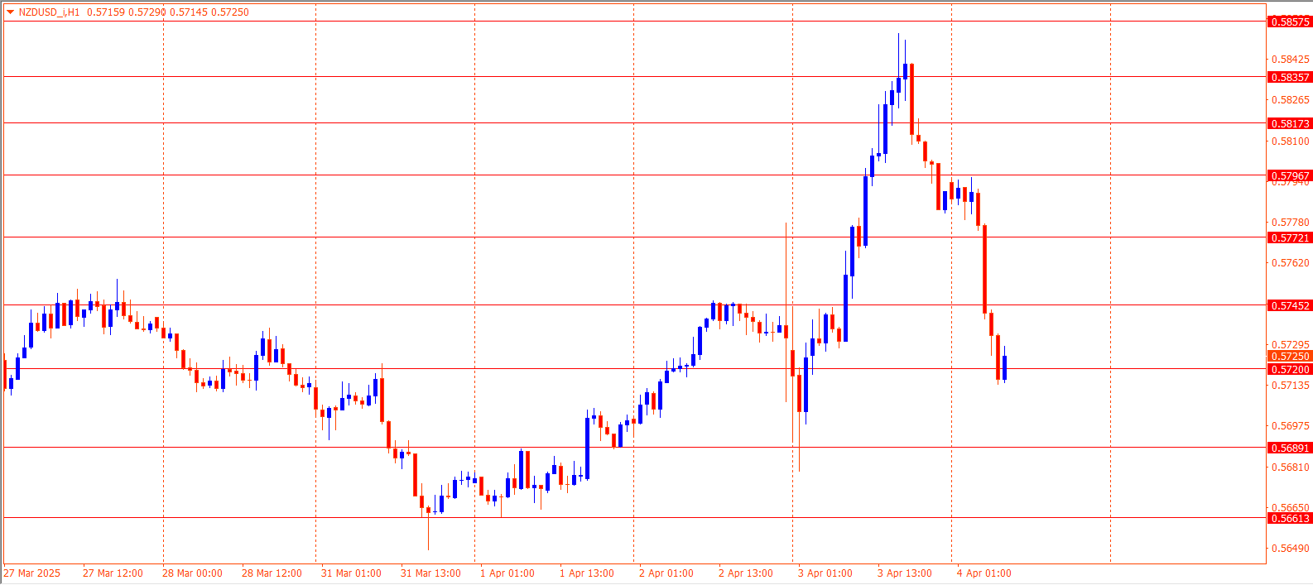Click the 2 Apr 01:00 time label
This screenshot has height=585, width=1313.
click(x=666, y=573)
